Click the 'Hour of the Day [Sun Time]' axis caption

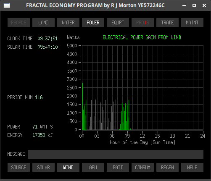(142, 142)
